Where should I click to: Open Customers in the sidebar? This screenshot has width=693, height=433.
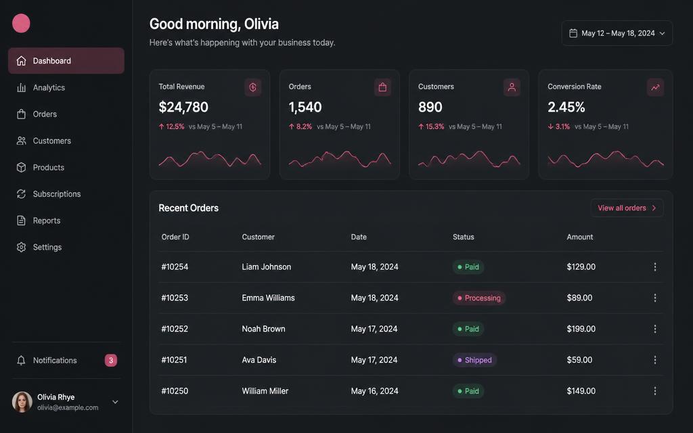(x=66, y=141)
